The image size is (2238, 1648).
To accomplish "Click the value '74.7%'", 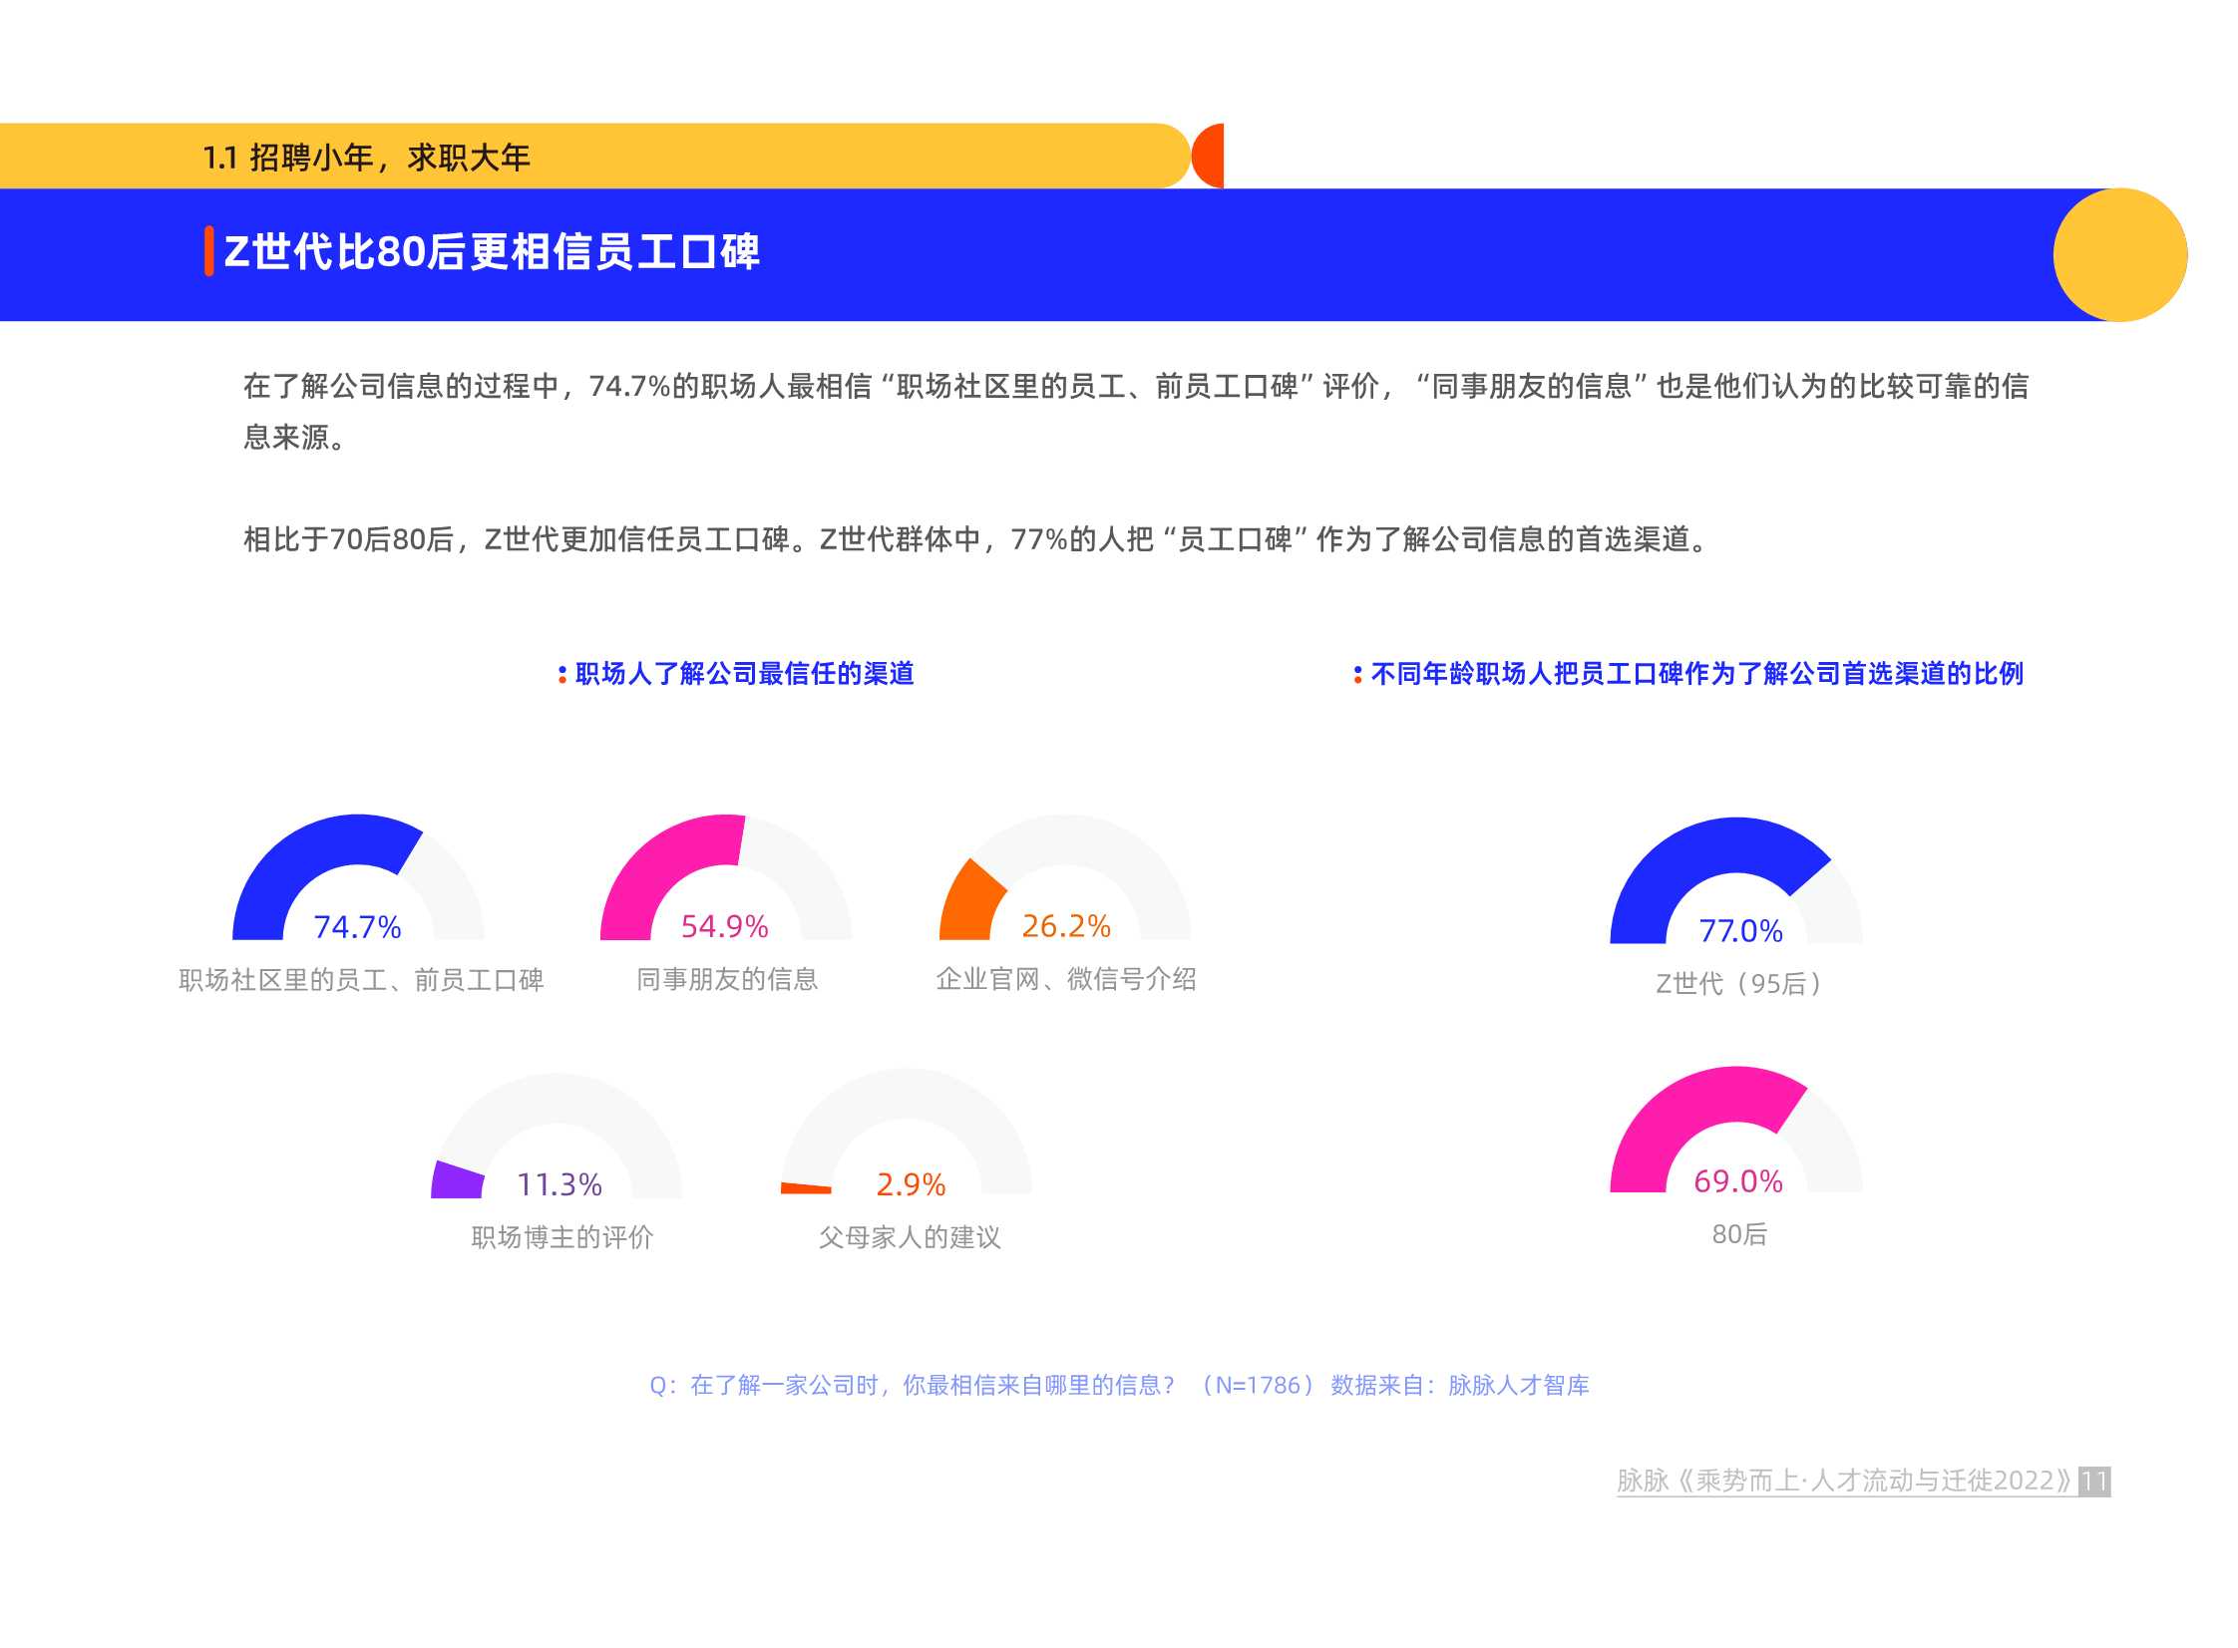I will point(357,928).
